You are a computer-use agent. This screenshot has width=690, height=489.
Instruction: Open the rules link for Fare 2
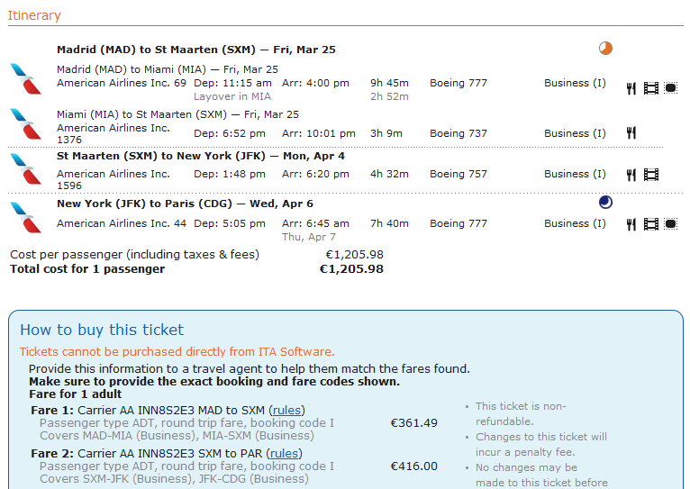tap(286, 453)
